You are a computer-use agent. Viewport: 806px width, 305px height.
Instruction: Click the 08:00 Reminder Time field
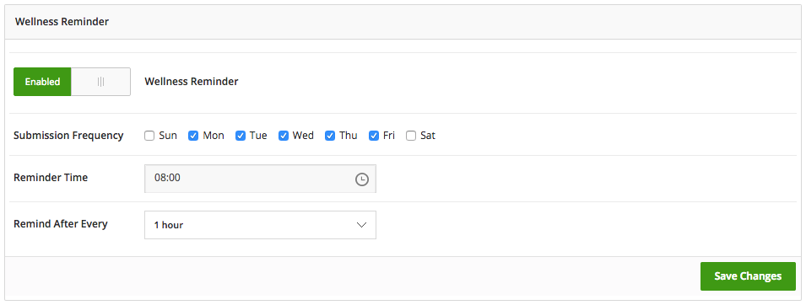(x=260, y=179)
